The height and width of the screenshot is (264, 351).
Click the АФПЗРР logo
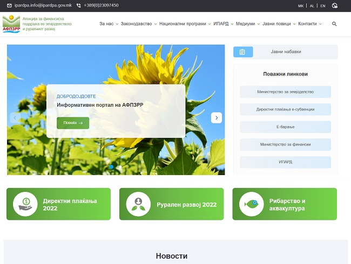coord(11,24)
